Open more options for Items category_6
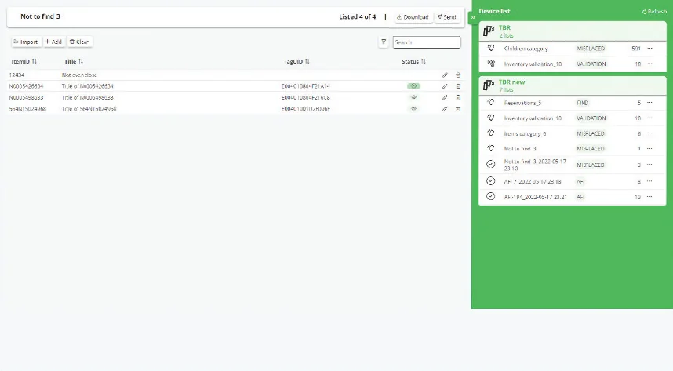 [649, 133]
